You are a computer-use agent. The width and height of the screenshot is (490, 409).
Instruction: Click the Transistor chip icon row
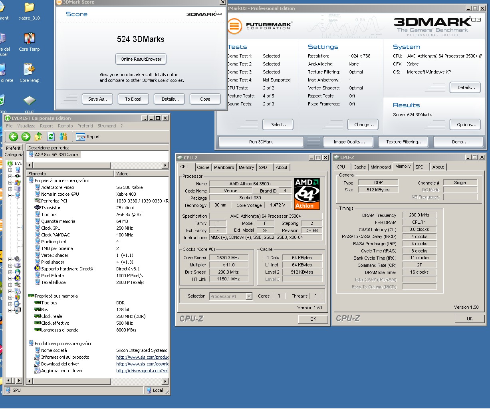tap(38, 208)
